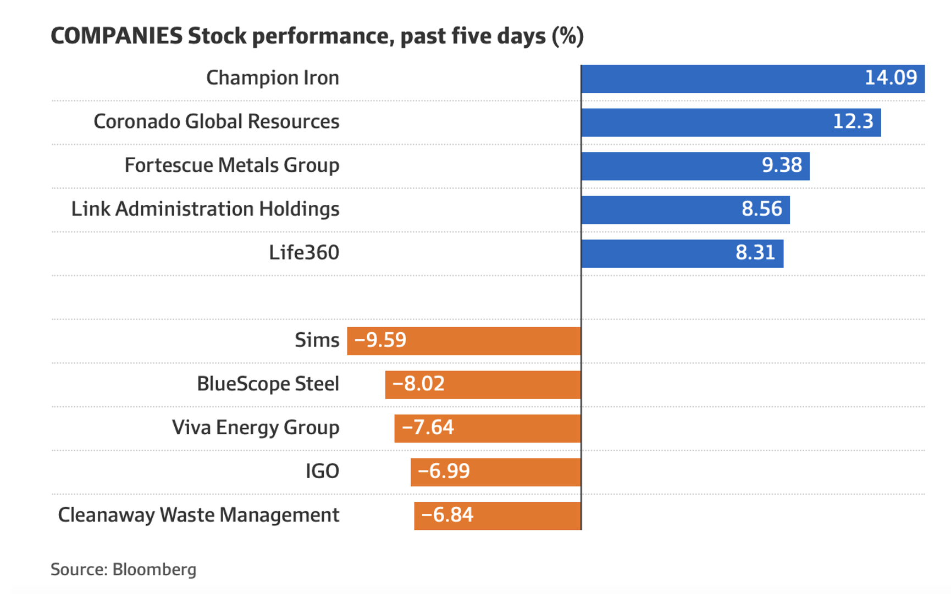
Task: Click the Sims company label
Action: click(x=317, y=340)
